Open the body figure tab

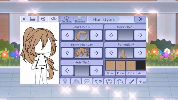point(65,81)
